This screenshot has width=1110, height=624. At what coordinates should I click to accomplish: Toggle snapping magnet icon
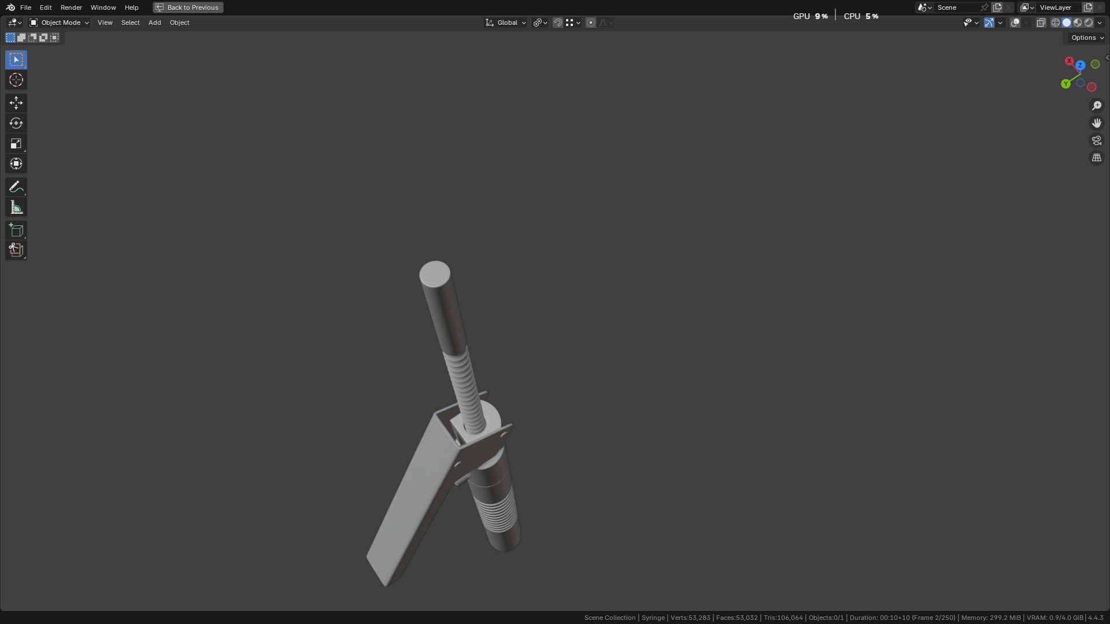[558, 23]
